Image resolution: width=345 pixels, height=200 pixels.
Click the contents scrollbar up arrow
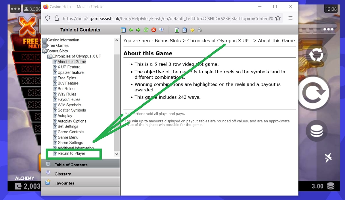pos(117,41)
